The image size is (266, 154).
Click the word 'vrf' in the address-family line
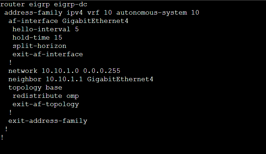pyautogui.click(x=93, y=12)
